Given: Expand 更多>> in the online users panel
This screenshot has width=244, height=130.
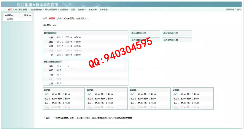Looking at the screenshot, I should [28, 16].
